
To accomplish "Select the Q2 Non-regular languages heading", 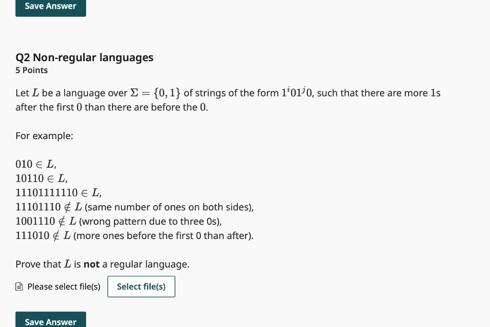I will click(84, 57).
